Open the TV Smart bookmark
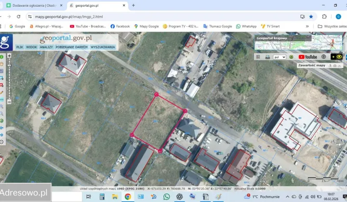 pos(270,26)
